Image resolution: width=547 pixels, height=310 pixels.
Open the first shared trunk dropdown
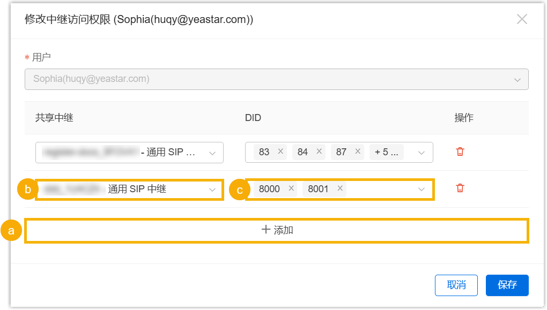click(129, 153)
